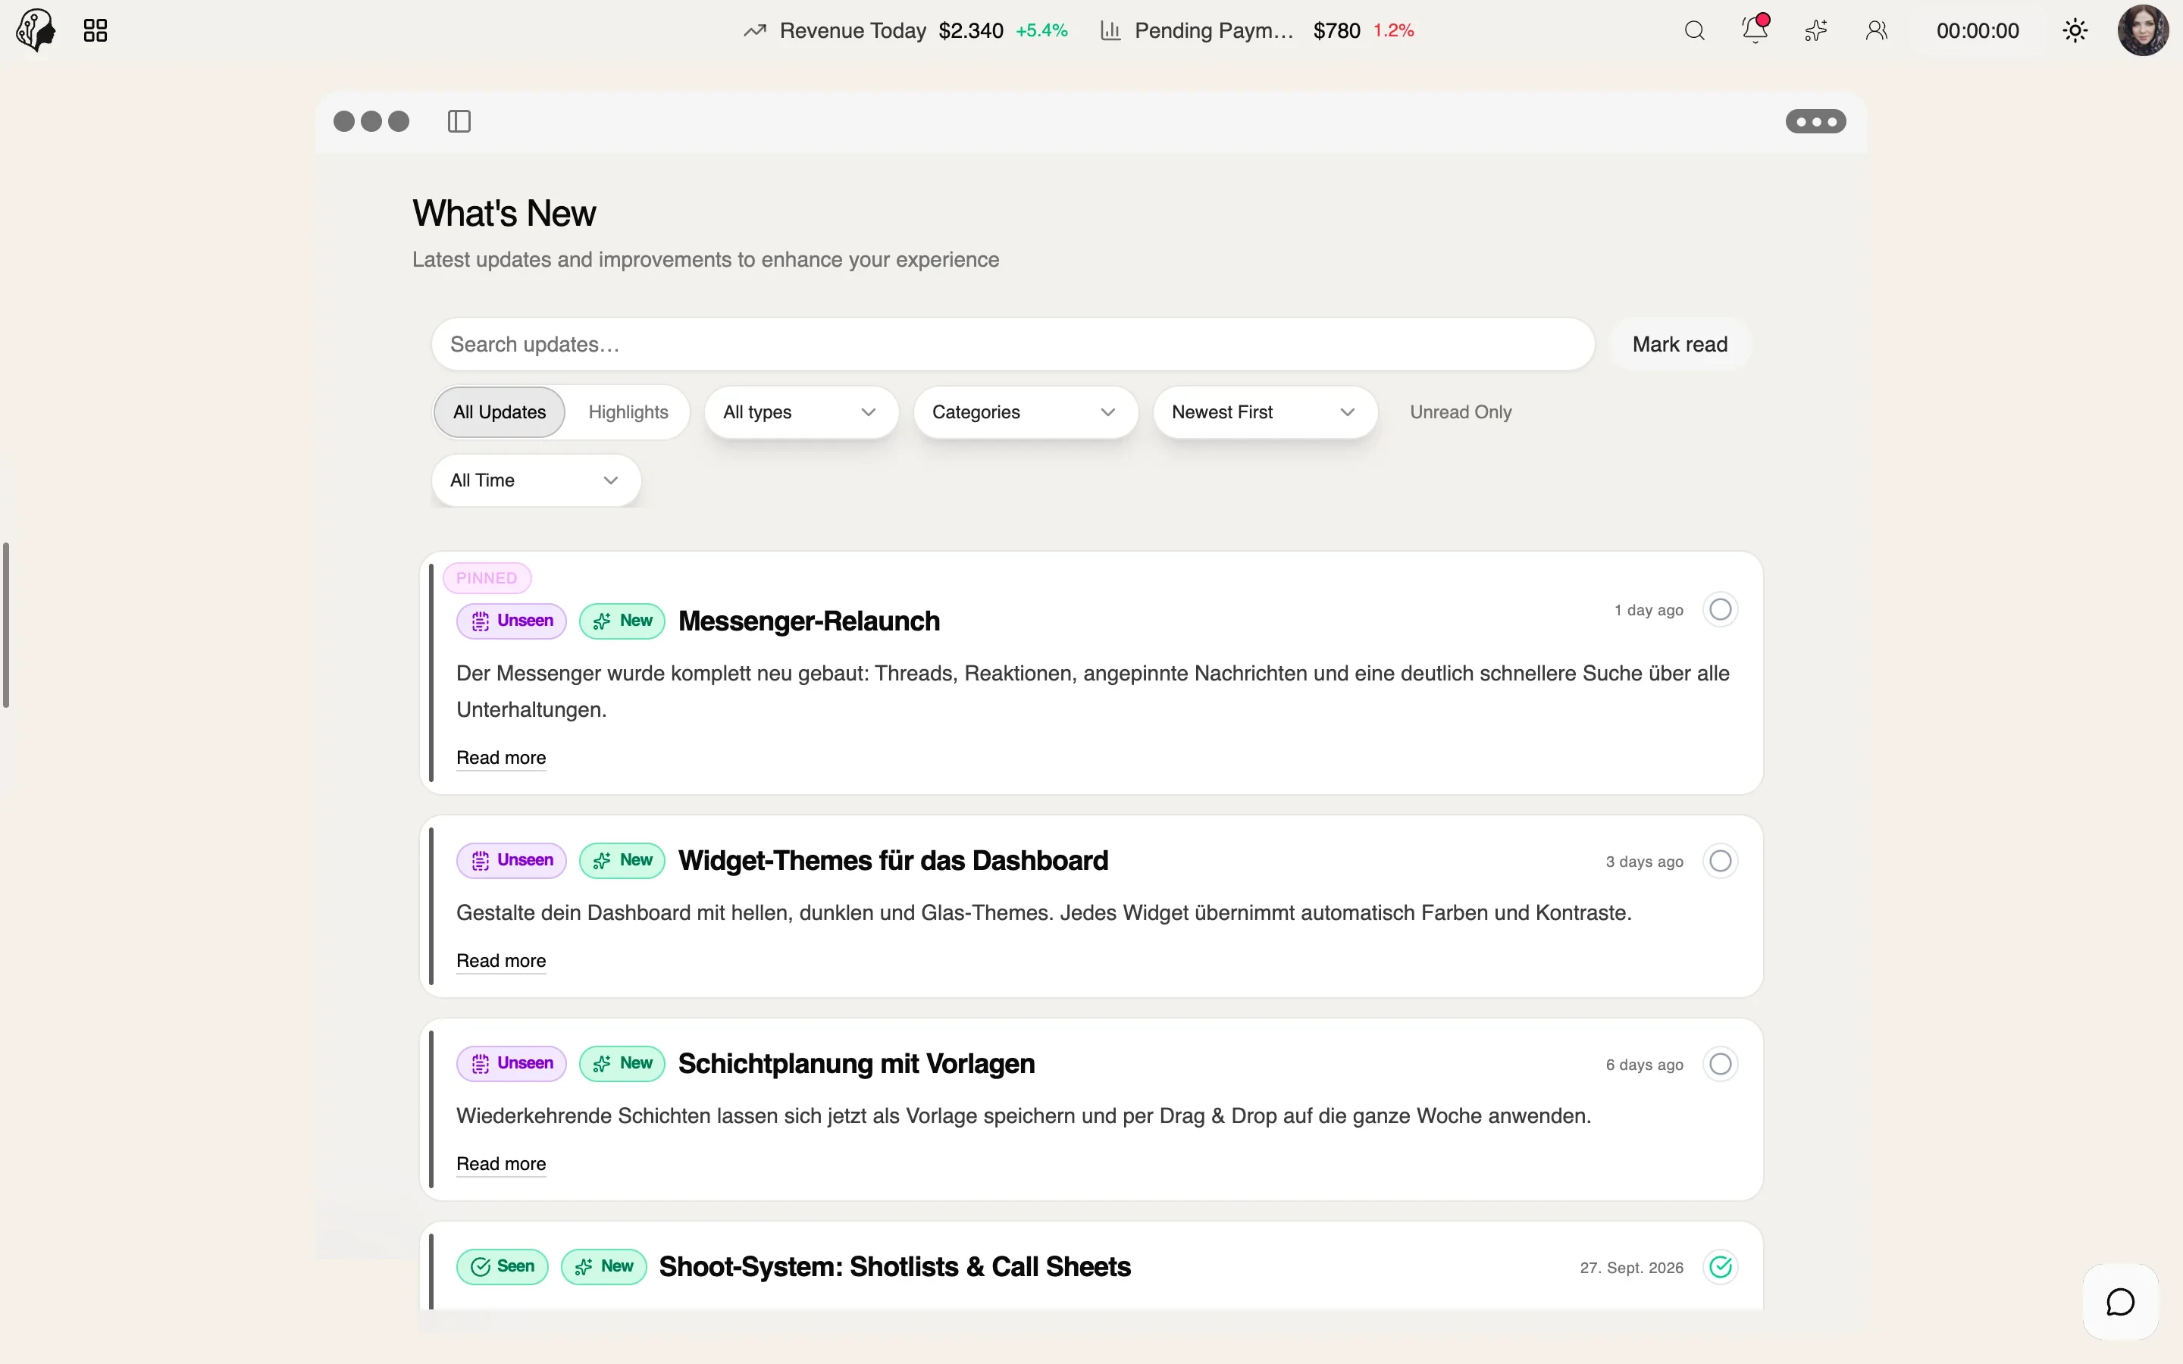Screen dimensions: 2183x1364
Task: Open the notifications bell
Action: click(x=1755, y=29)
